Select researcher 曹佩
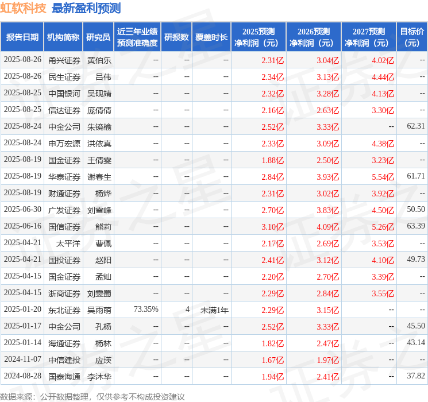The width and height of the screenshot is (428, 402). [x=103, y=243]
